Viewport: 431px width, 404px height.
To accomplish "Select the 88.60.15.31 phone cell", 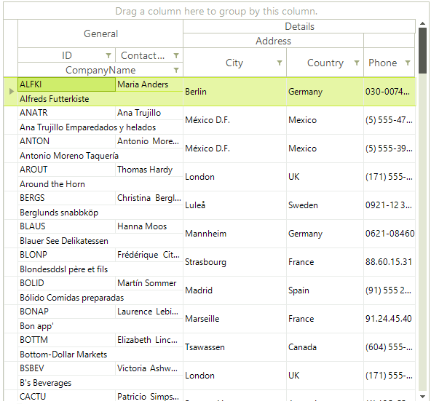I will pos(390,262).
